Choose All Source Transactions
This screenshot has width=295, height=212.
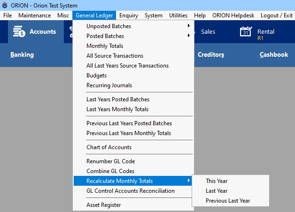pyautogui.click(x=133, y=56)
